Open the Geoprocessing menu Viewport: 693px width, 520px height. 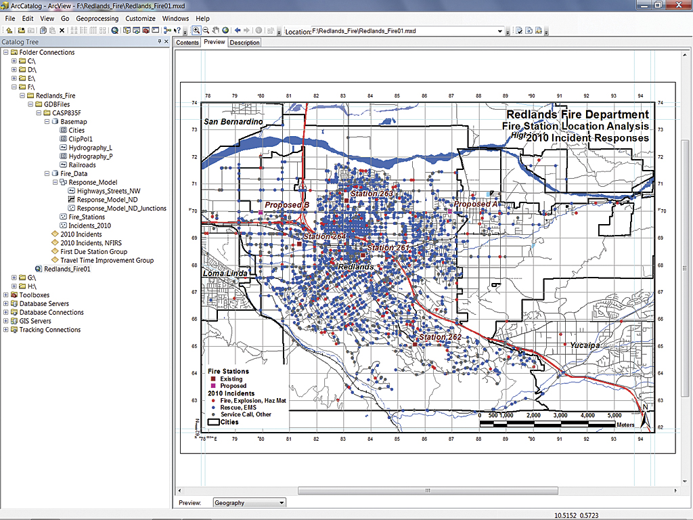97,18
